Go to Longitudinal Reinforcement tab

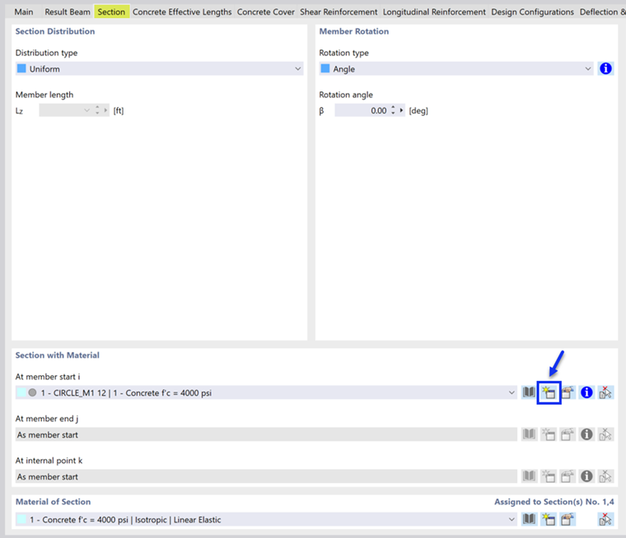click(434, 12)
